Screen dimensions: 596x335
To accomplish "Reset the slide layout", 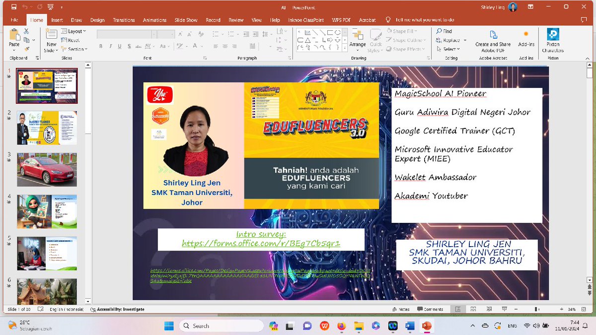I will click(x=71, y=40).
